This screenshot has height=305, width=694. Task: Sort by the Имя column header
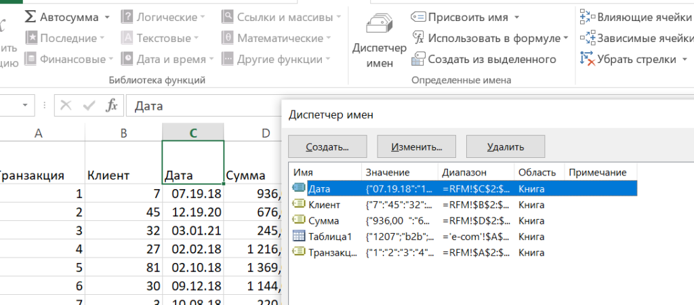325,172
